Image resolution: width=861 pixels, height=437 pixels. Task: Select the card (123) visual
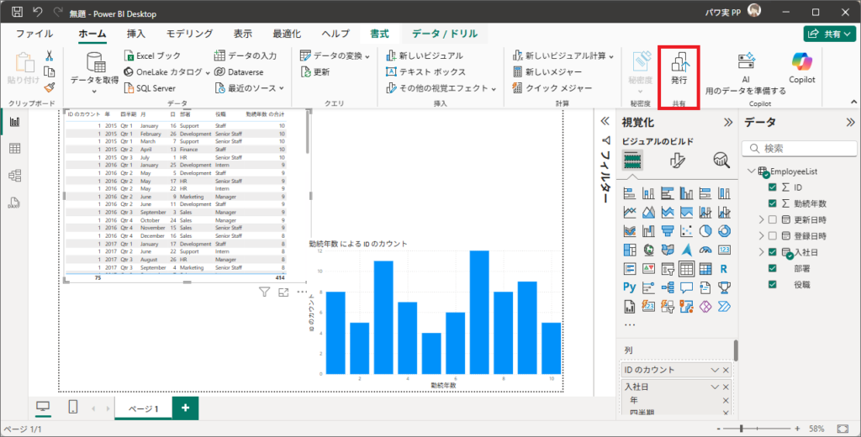pos(724,250)
